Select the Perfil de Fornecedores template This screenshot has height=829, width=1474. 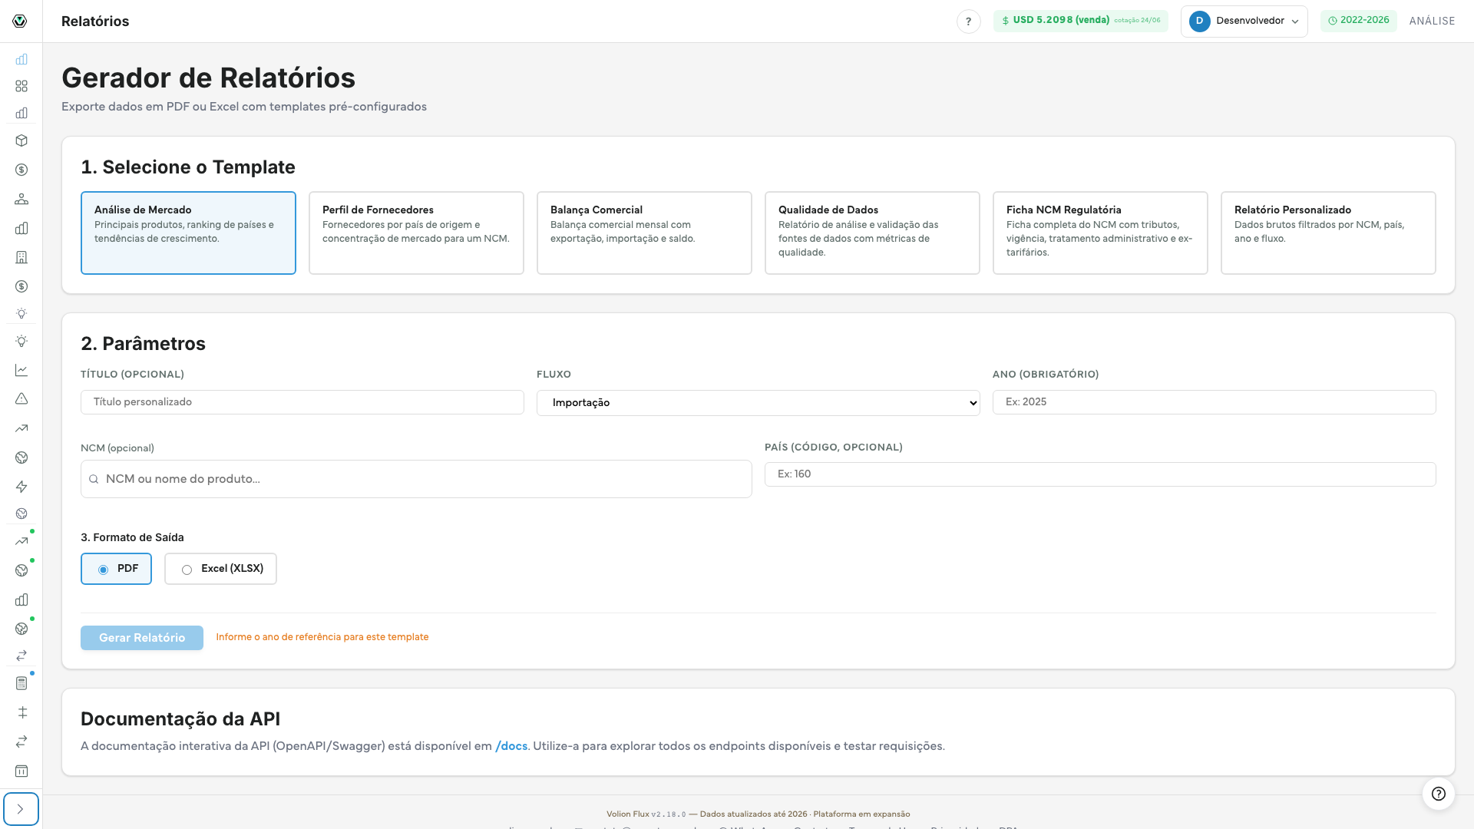[x=416, y=233]
